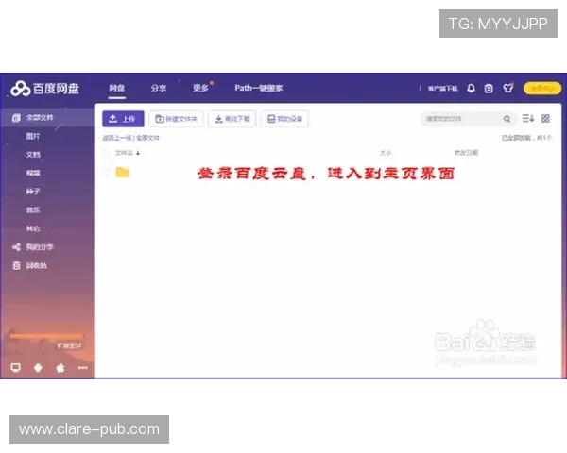Sort by 大小 column header

(386, 153)
